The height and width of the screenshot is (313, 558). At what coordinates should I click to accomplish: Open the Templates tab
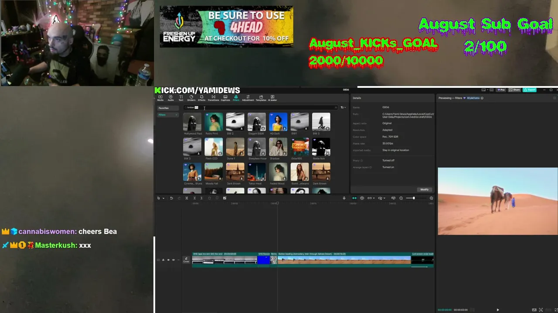pos(261,98)
